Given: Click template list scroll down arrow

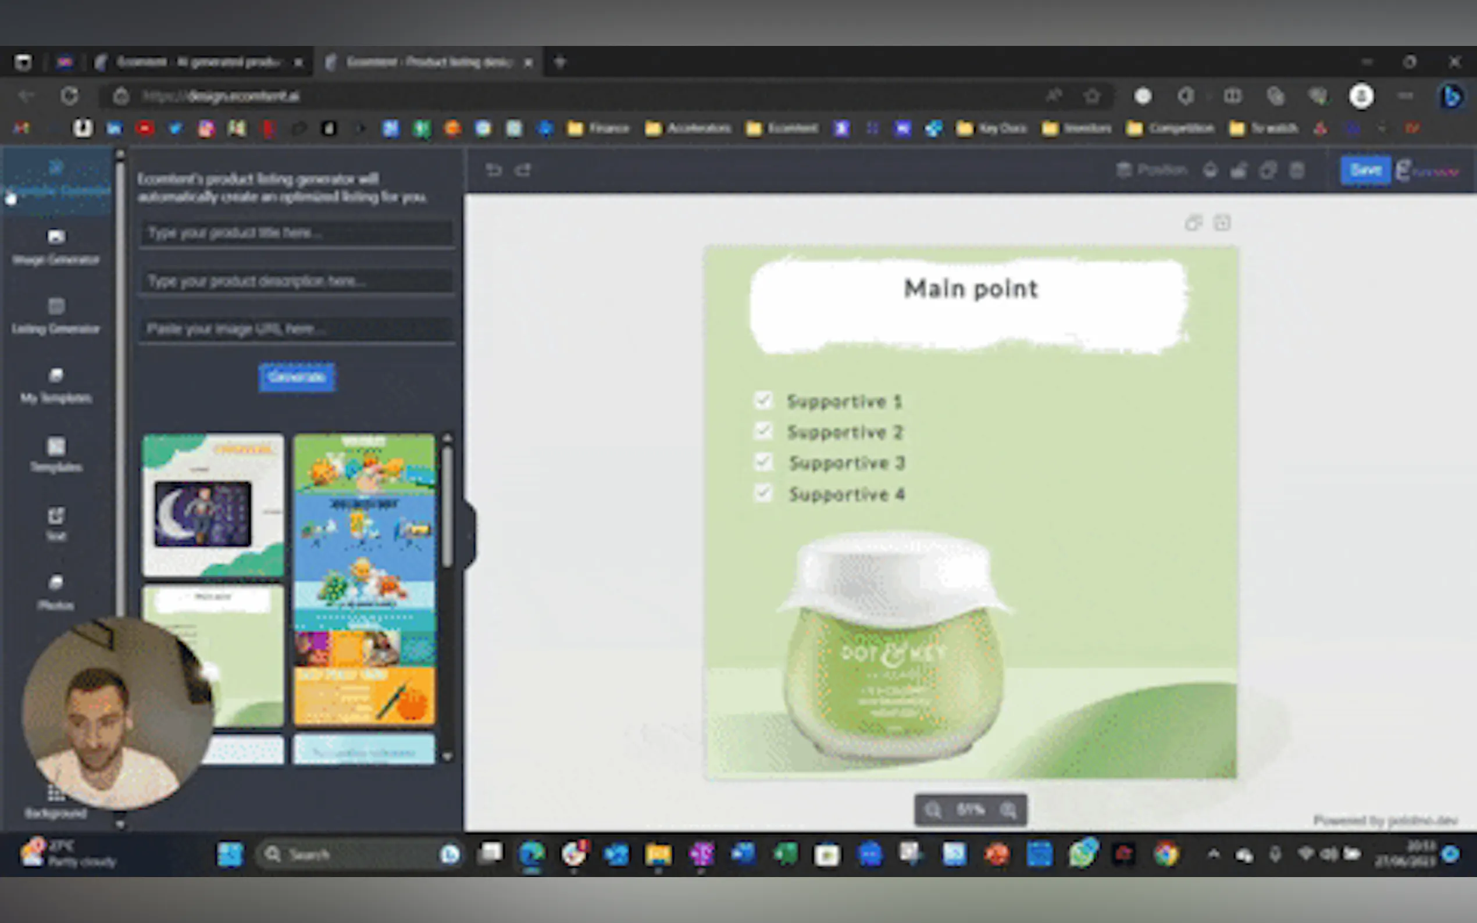Looking at the screenshot, I should 448,756.
